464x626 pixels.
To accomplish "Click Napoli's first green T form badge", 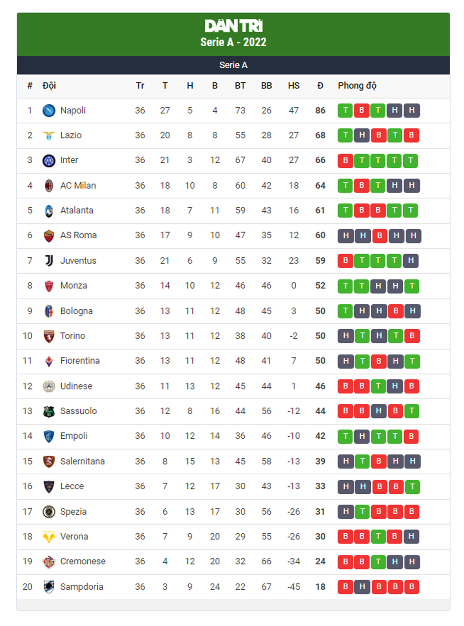I will pyautogui.click(x=345, y=110).
